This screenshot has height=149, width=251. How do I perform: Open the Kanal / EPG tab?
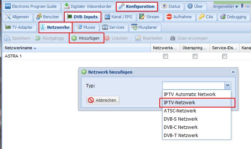119,17
